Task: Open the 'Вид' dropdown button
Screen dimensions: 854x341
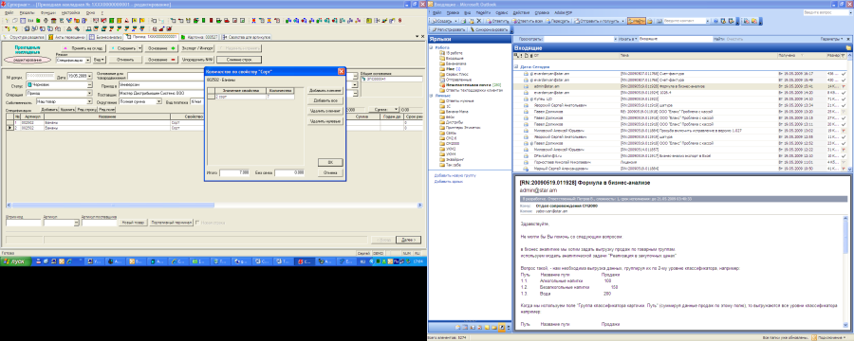Action: (99, 60)
